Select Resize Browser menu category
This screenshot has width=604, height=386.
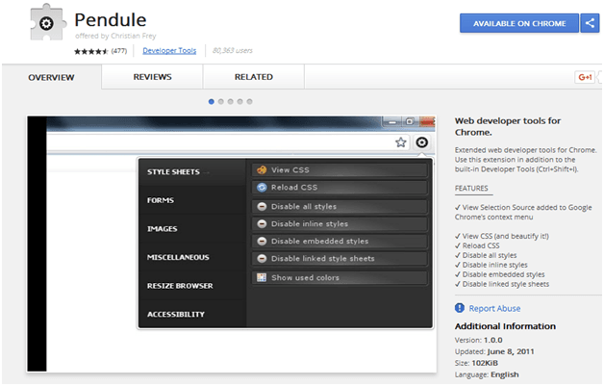(191, 286)
